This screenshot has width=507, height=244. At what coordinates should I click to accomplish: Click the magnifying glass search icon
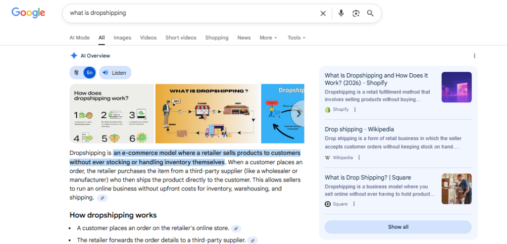tap(370, 13)
